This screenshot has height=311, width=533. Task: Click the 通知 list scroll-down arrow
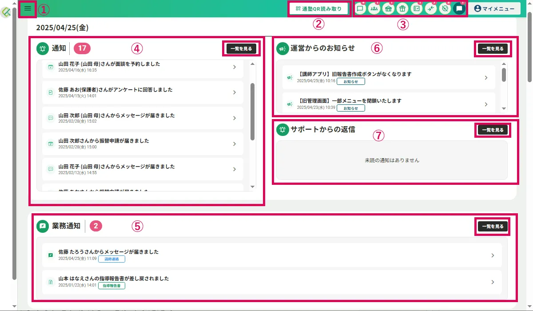253,187
